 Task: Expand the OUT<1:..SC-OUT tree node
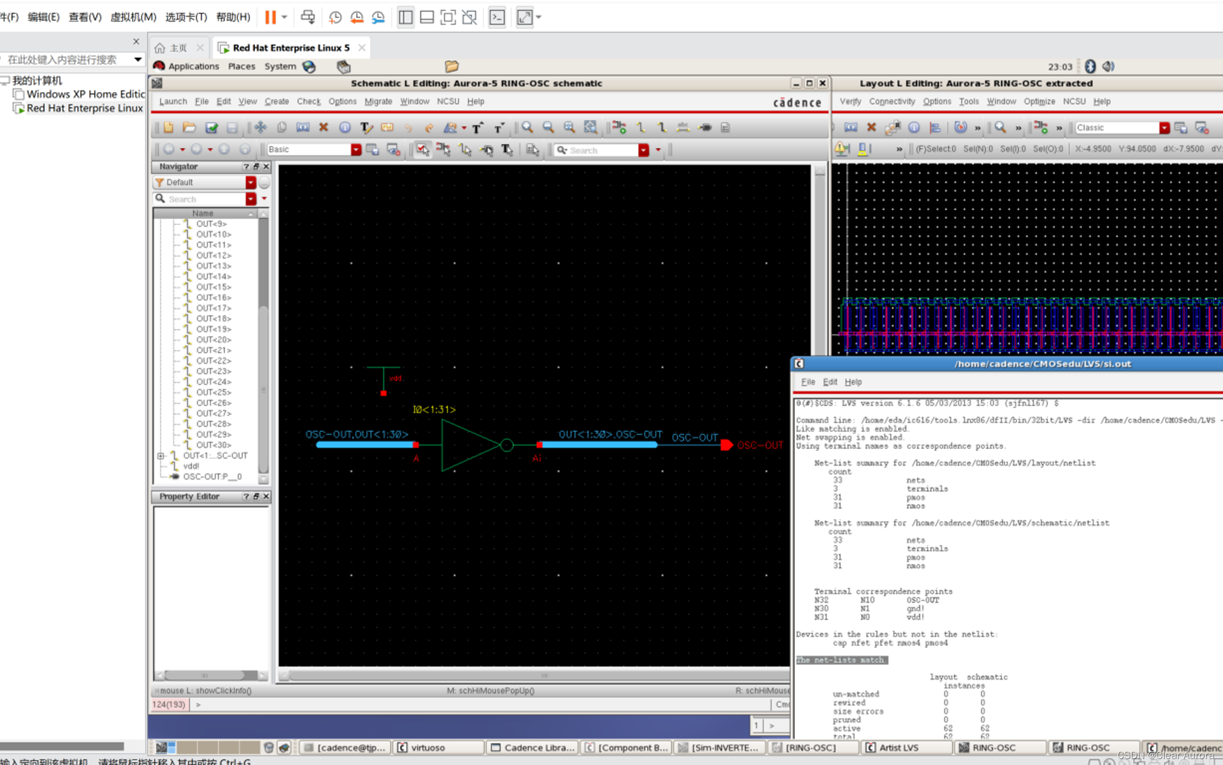tap(161, 456)
